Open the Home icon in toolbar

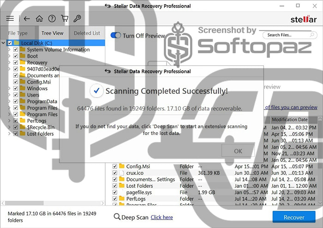coord(39,18)
